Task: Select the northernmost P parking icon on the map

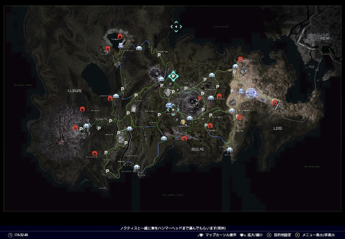Action: click(159, 56)
